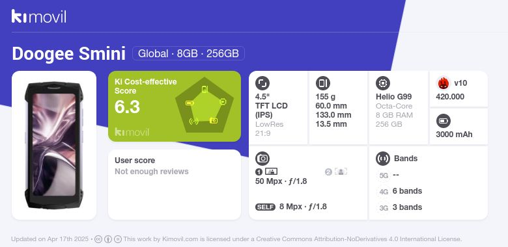Select the screen size icon
This screenshot has width=508, height=247.
(262, 83)
